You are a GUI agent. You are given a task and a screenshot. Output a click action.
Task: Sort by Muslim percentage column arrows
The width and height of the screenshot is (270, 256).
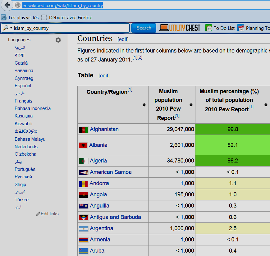pyautogui.click(x=266, y=105)
